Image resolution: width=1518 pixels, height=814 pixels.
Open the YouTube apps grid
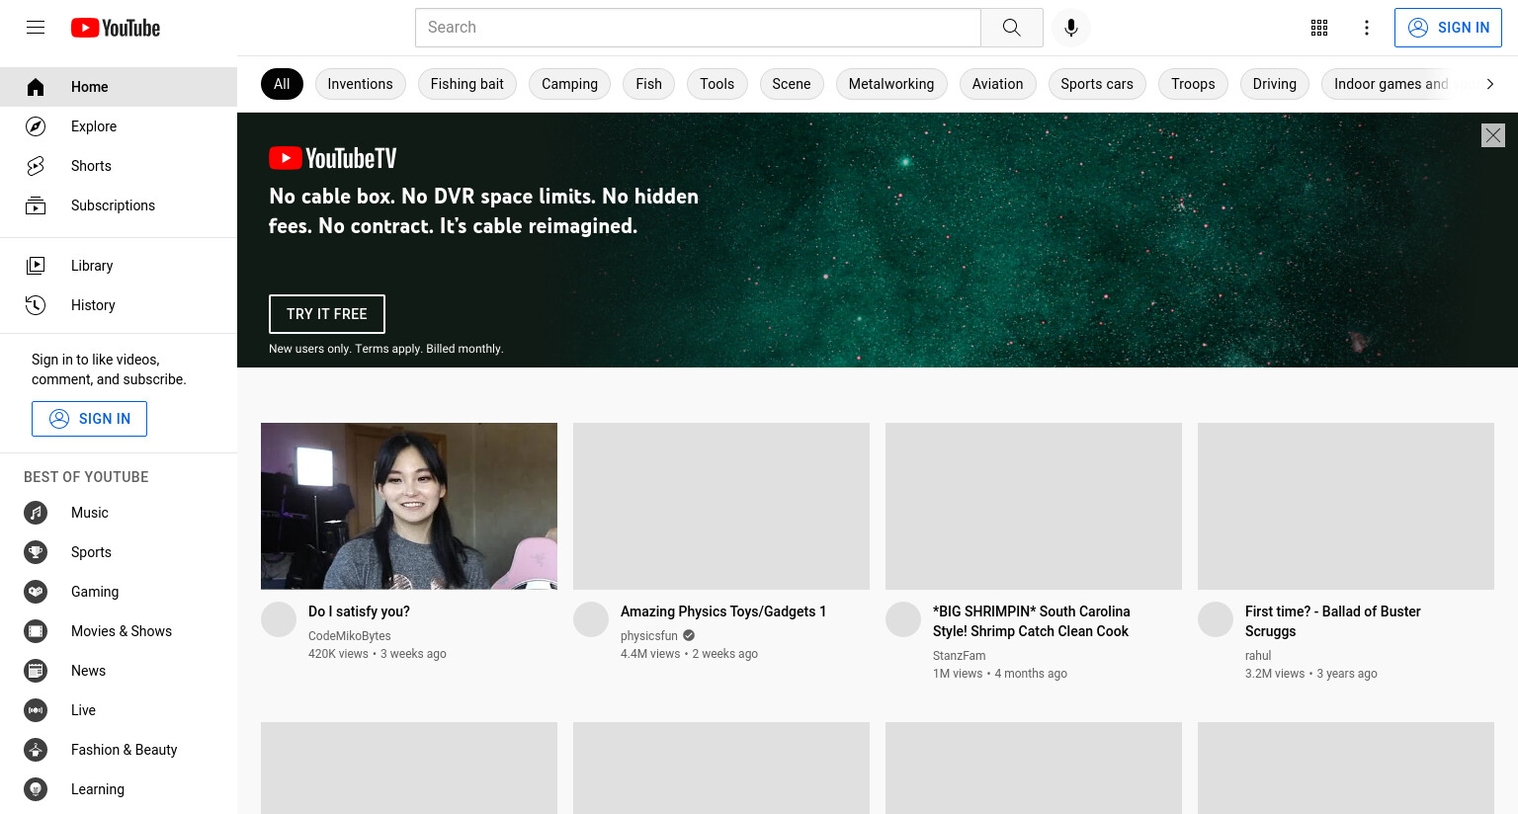[1319, 28]
